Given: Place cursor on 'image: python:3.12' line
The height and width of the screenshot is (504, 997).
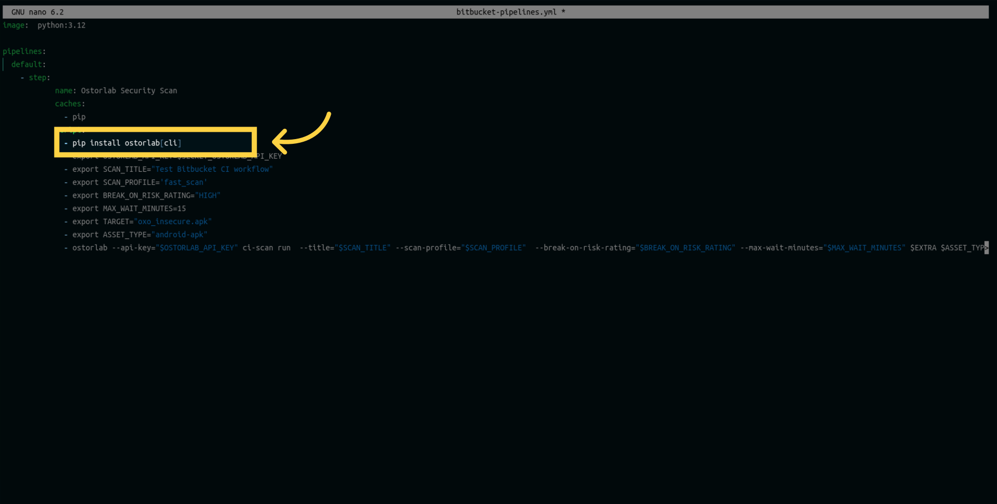Looking at the screenshot, I should click(x=44, y=25).
